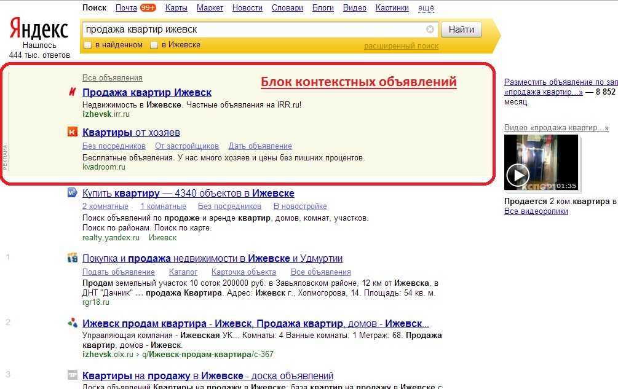Select the "Без посредников" link under Kvadroom ad
The height and width of the screenshot is (389, 618).
coord(114,146)
